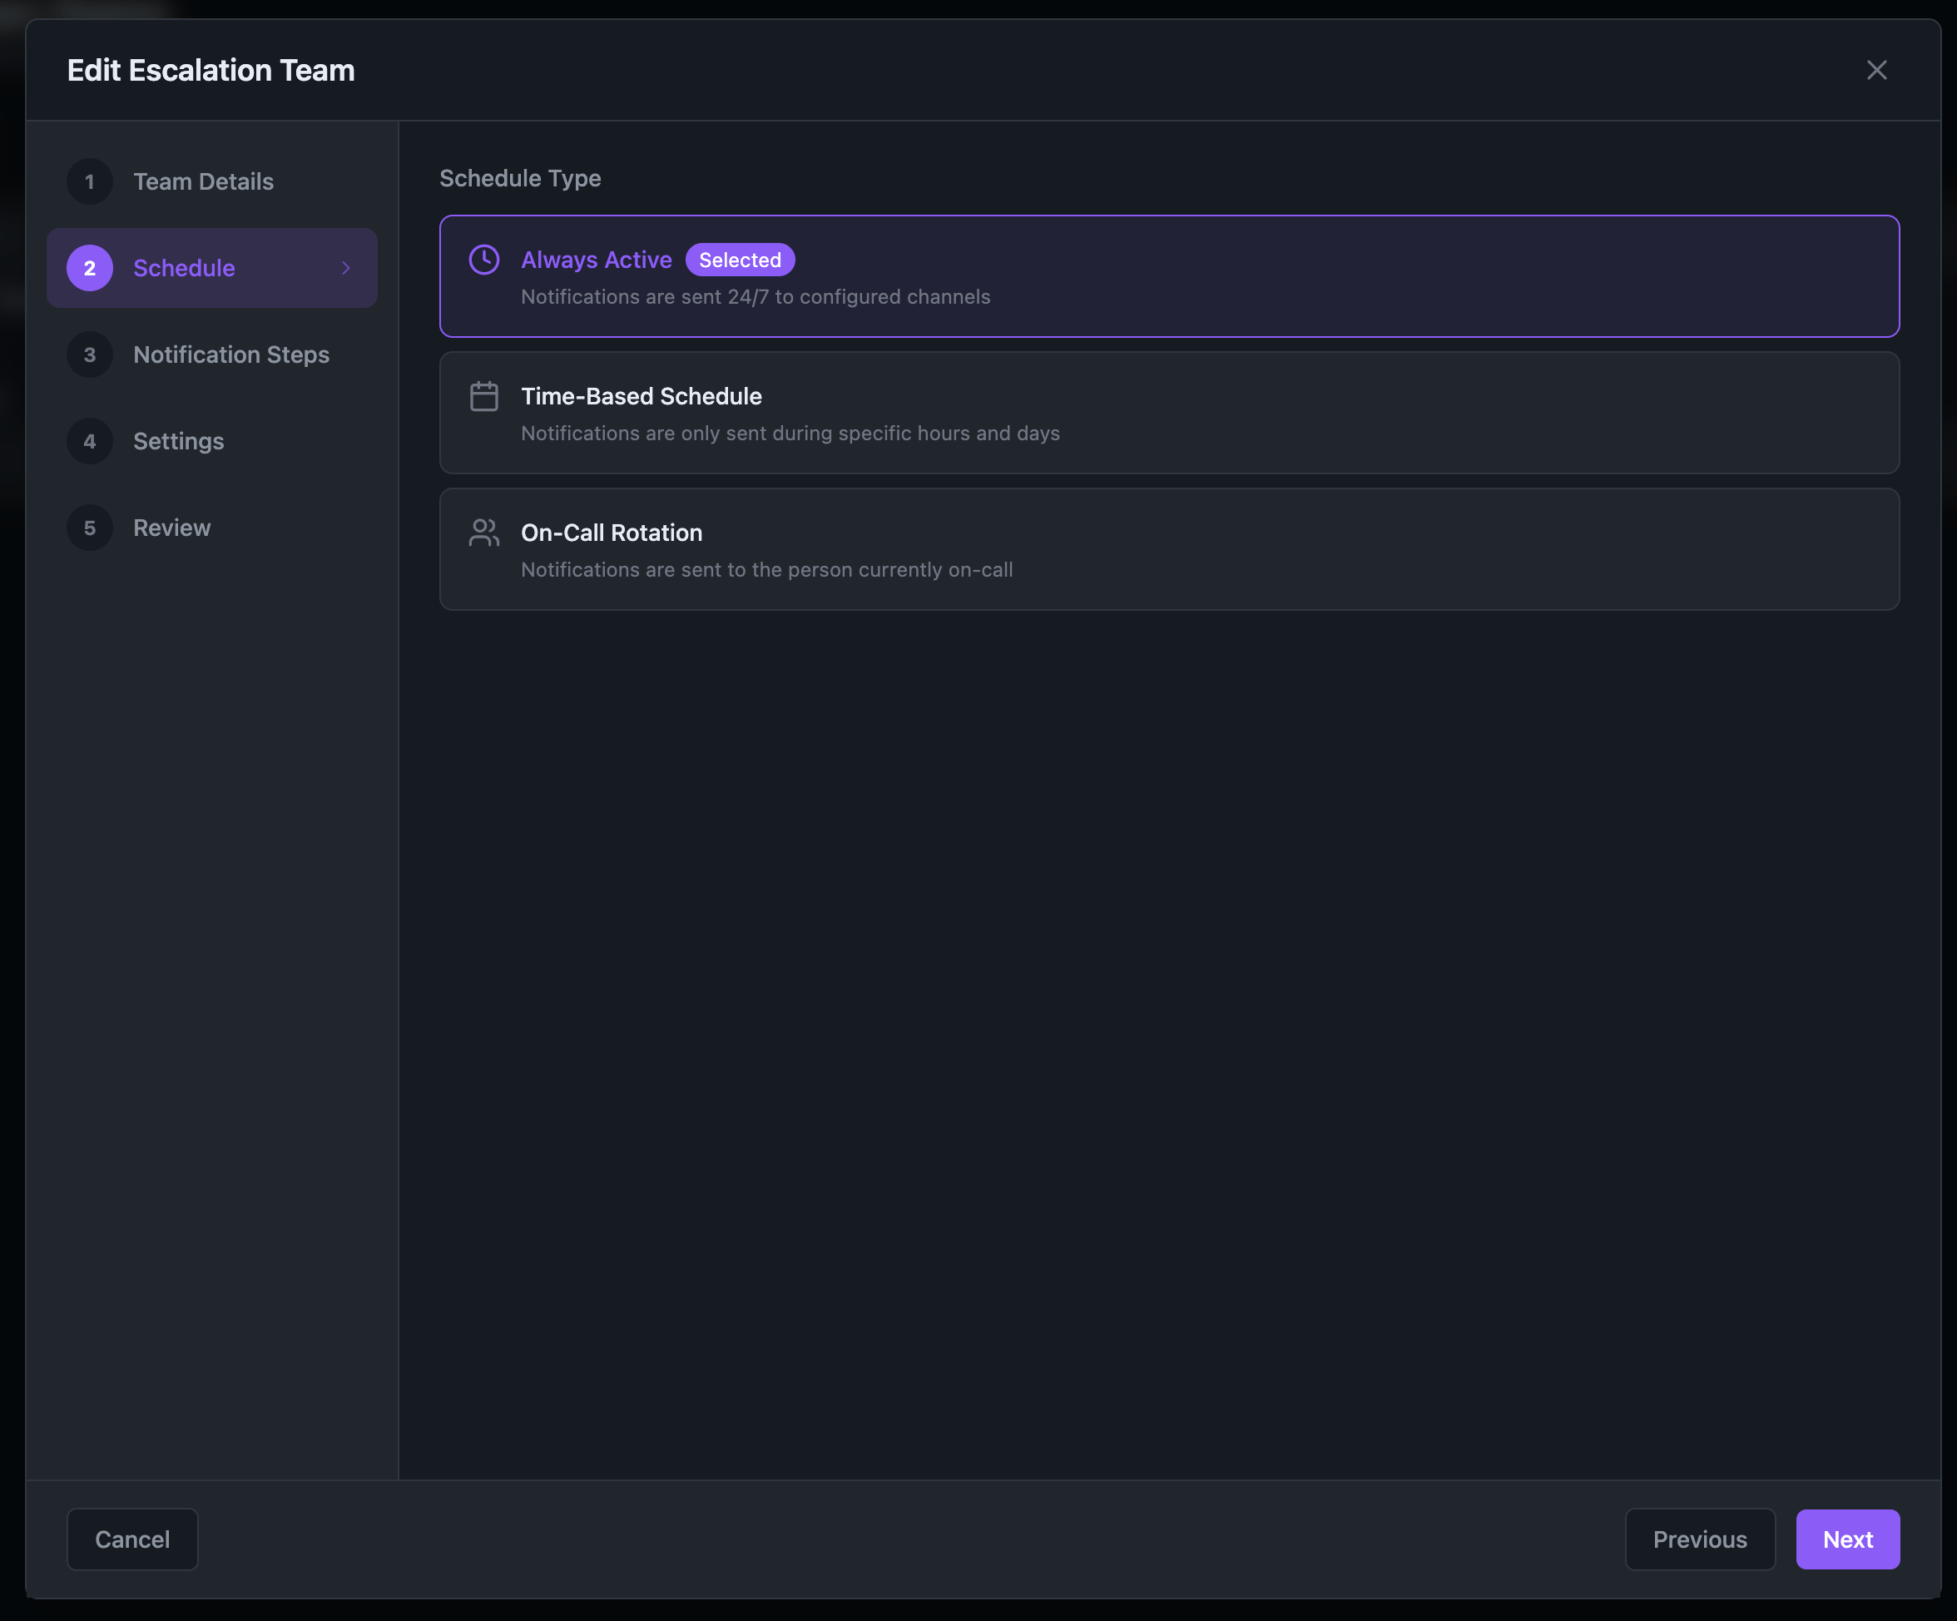Cancel editing the escalation team
The height and width of the screenshot is (1621, 1957).
pos(132,1539)
